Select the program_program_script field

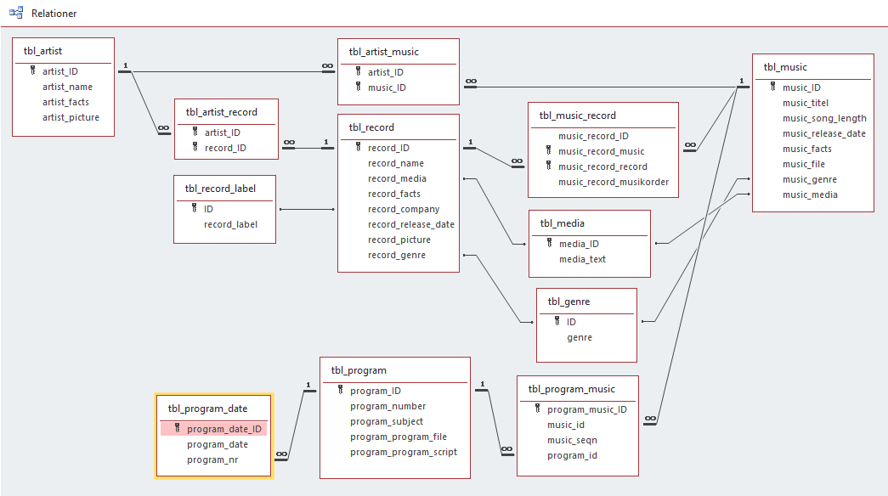(404, 452)
